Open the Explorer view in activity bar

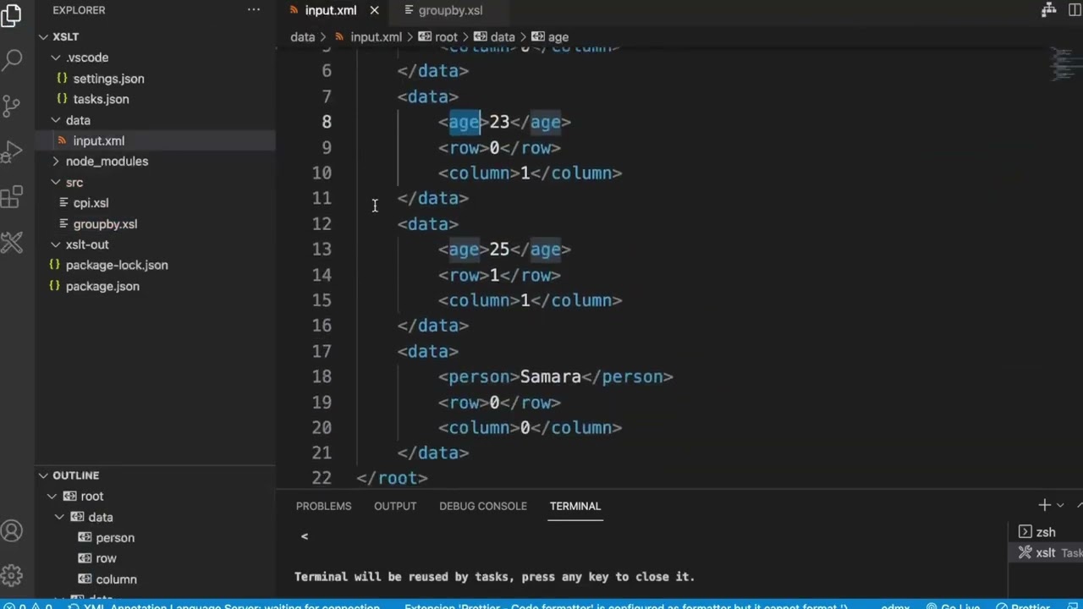pyautogui.click(x=12, y=16)
